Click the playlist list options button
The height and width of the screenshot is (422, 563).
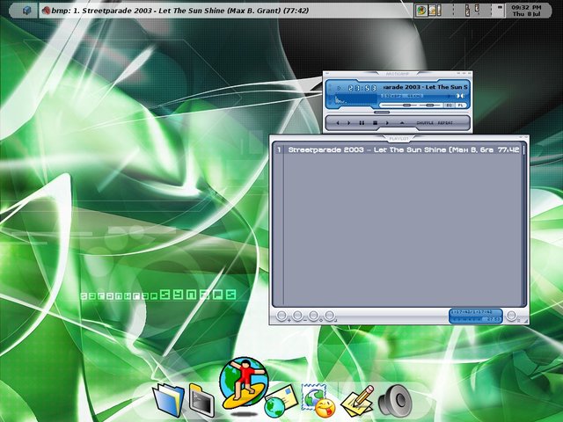(x=511, y=316)
